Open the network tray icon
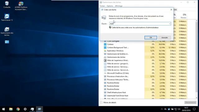The image size is (199, 112). tap(176, 109)
